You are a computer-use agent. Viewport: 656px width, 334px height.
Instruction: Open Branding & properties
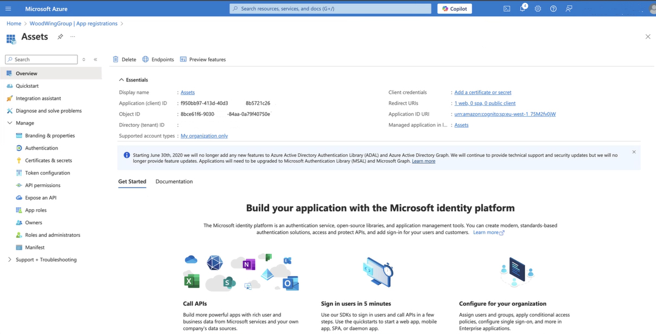click(x=51, y=136)
